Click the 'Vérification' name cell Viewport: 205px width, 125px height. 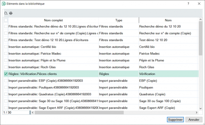[169, 74]
